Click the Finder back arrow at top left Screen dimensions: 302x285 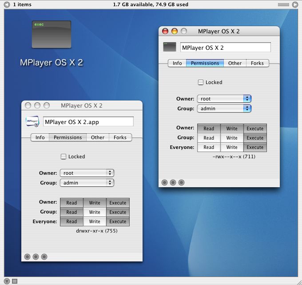coord(7,4)
